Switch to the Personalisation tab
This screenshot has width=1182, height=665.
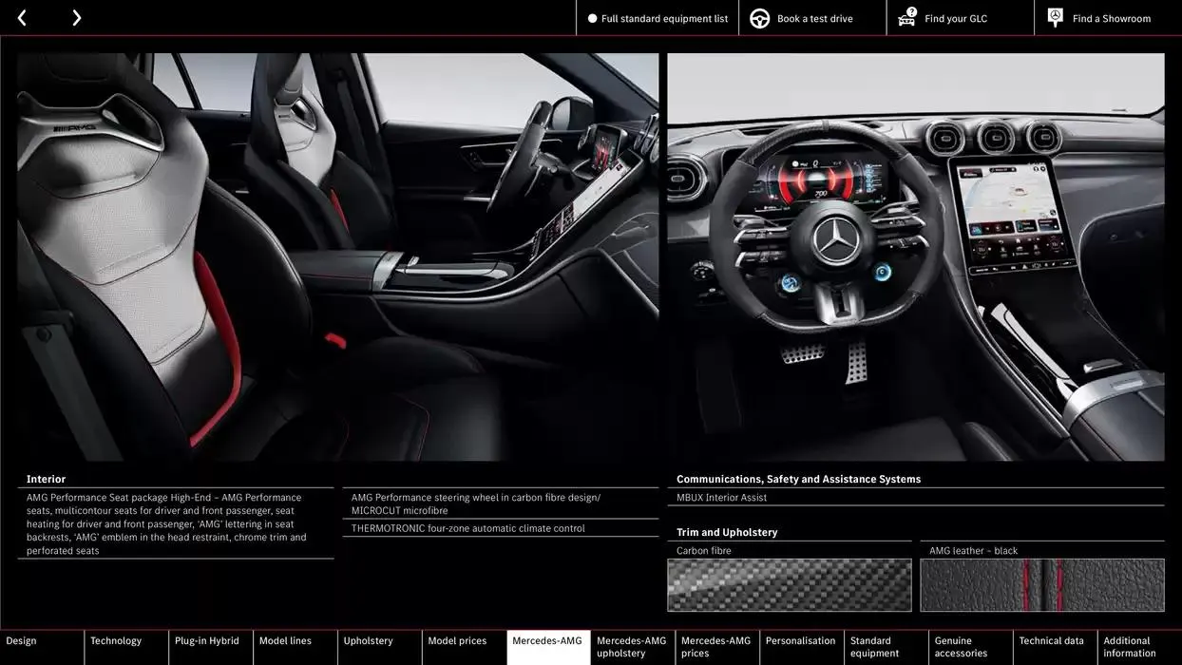(802, 647)
